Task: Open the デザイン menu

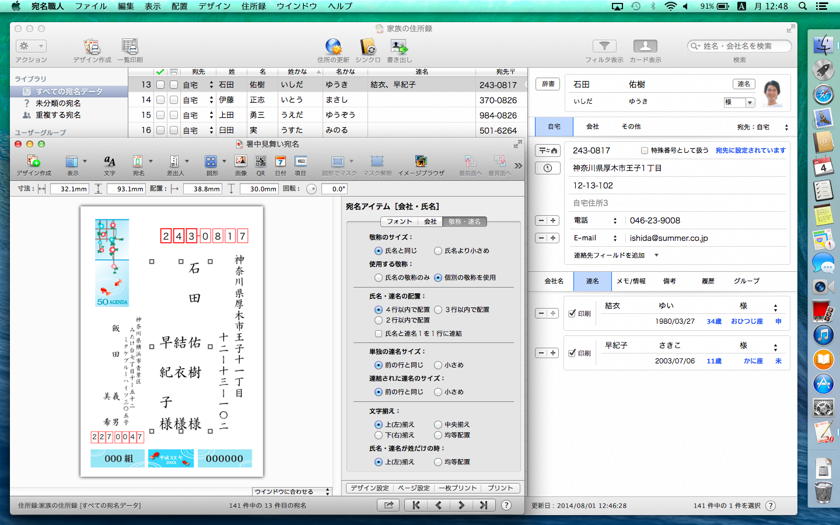Action: (214, 6)
